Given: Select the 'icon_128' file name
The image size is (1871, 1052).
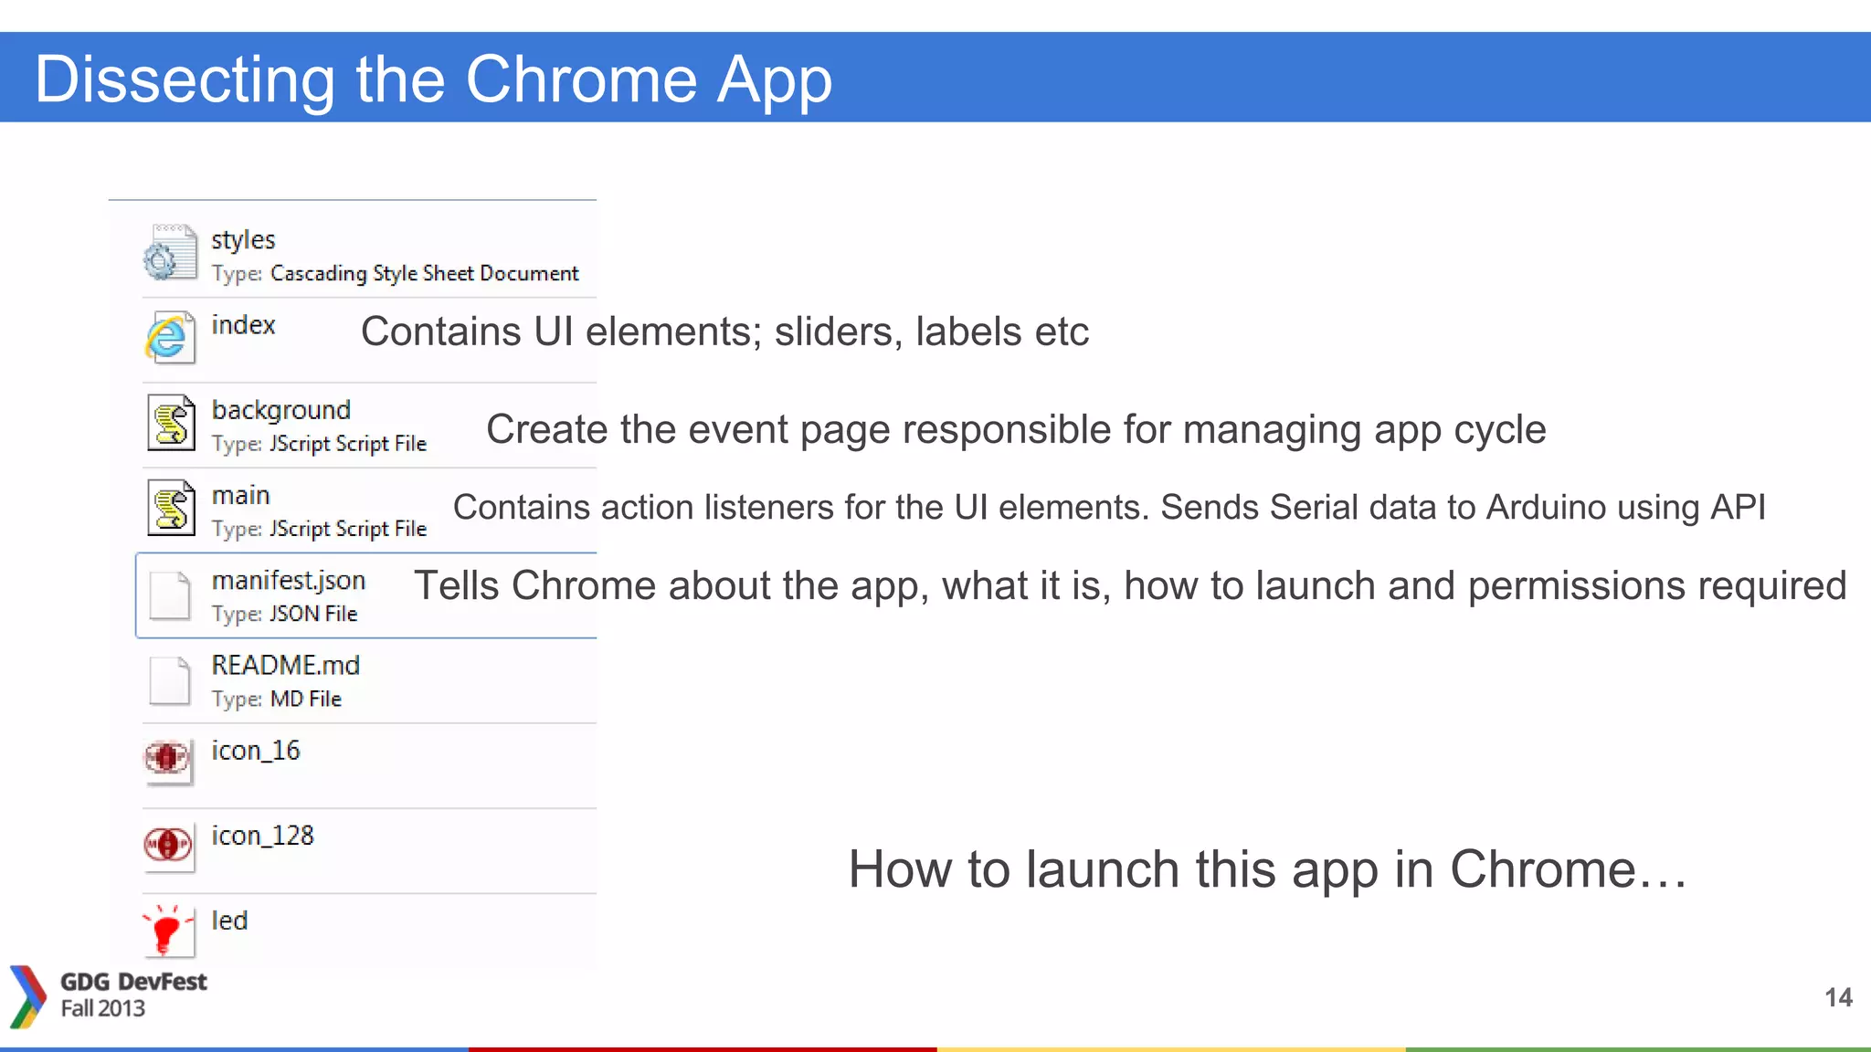Looking at the screenshot, I should (263, 836).
